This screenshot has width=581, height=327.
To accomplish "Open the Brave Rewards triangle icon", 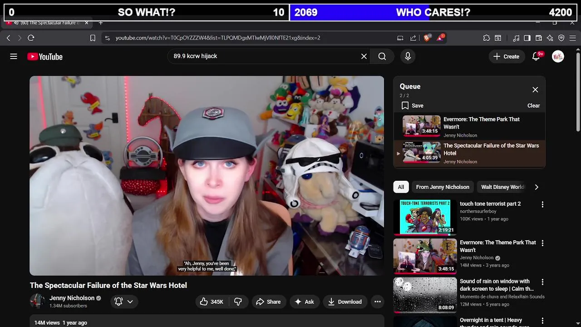I will (x=440, y=38).
